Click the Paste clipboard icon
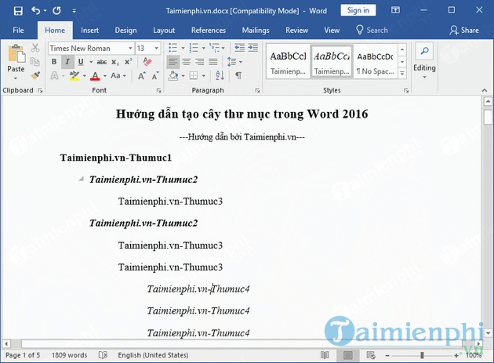 pos(16,53)
